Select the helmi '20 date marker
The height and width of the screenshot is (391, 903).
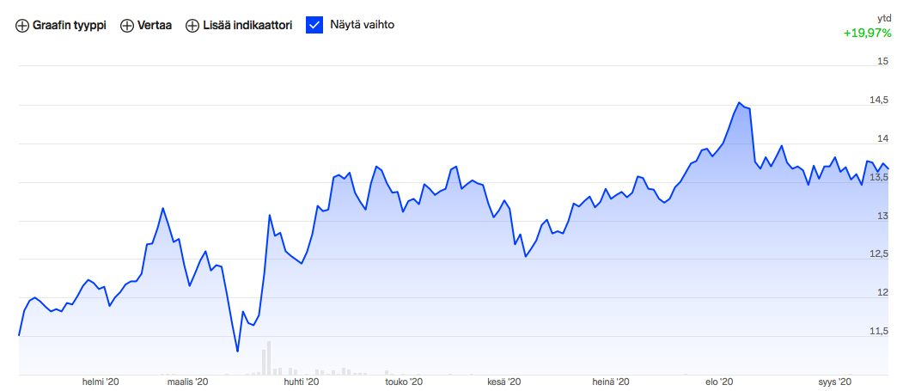pyautogui.click(x=101, y=382)
